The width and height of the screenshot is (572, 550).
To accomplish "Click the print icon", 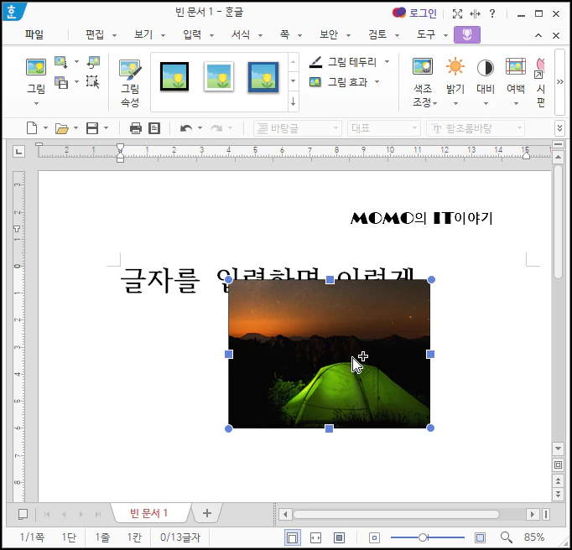I will [x=136, y=128].
